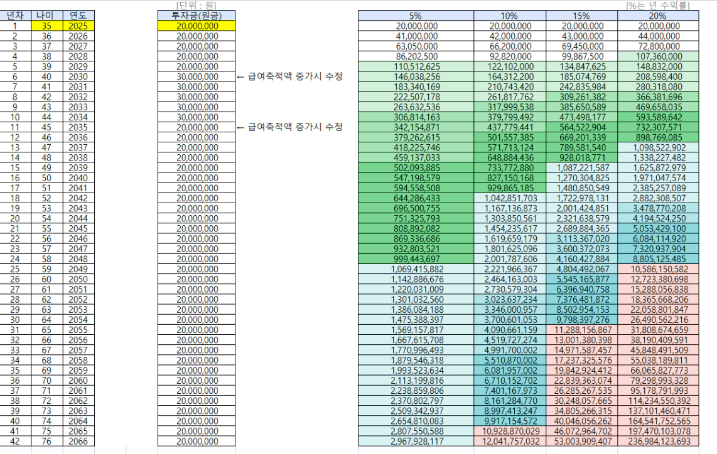
Task: Select the 5% return column header
Action: click(x=416, y=16)
